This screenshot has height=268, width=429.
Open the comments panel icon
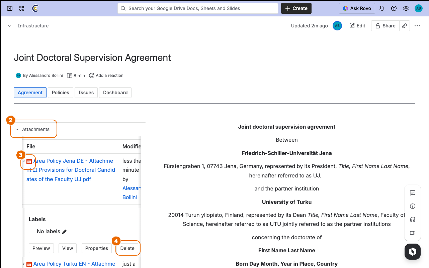pyautogui.click(x=412, y=193)
